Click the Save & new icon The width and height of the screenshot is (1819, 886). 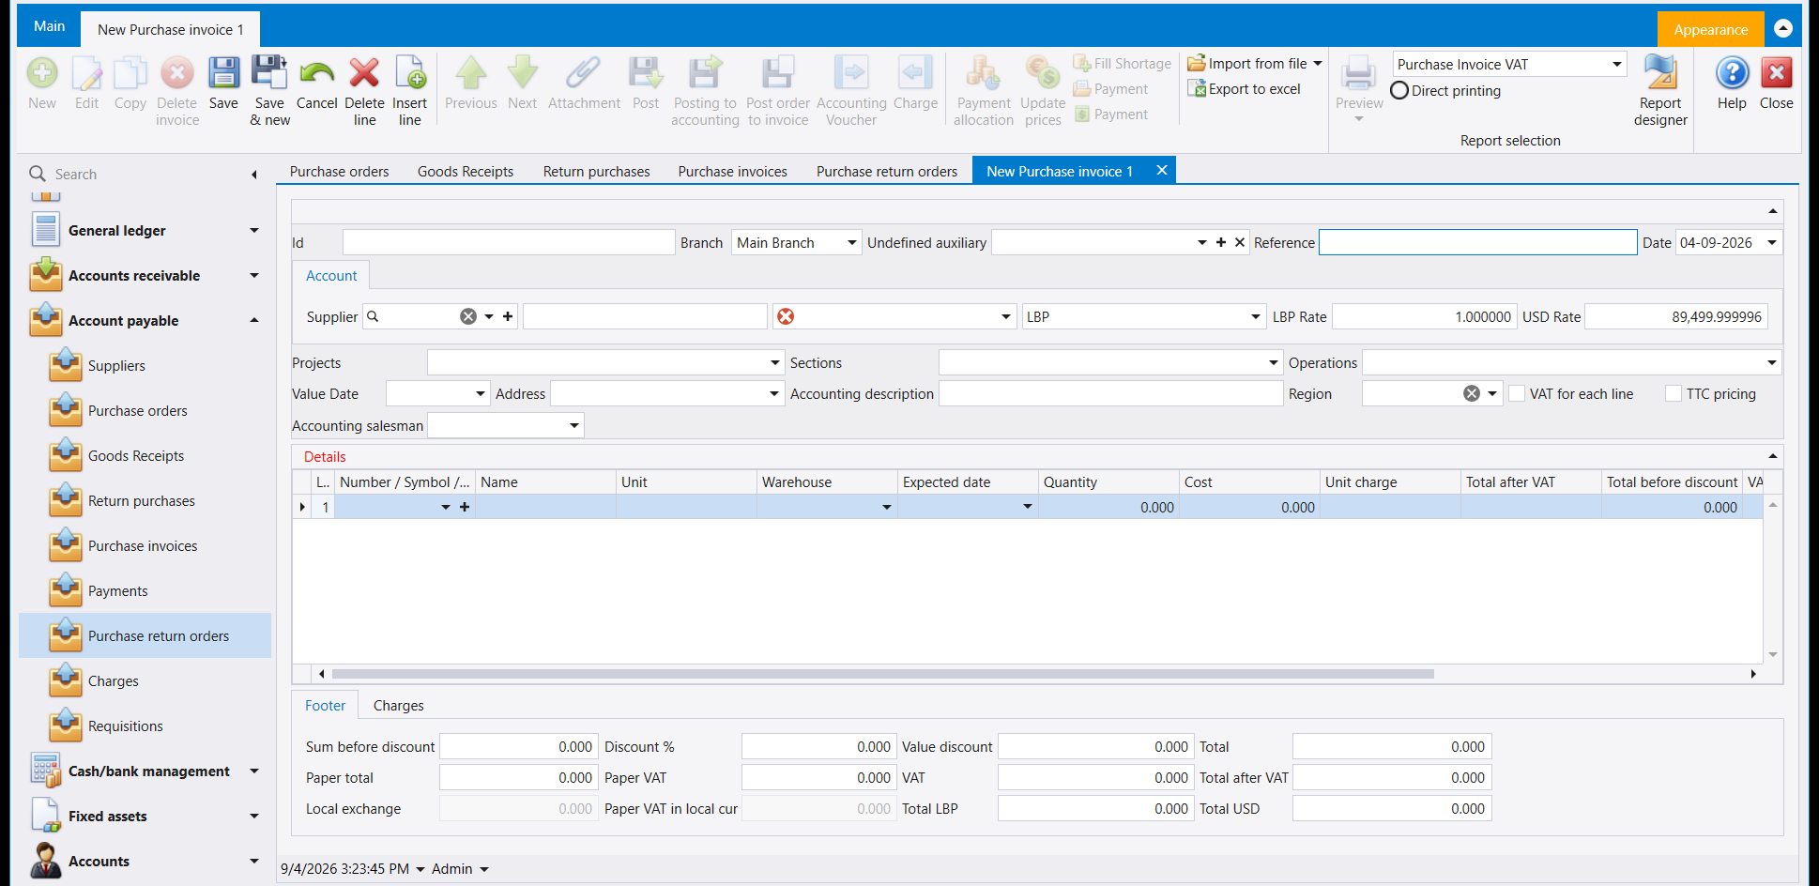(x=269, y=73)
